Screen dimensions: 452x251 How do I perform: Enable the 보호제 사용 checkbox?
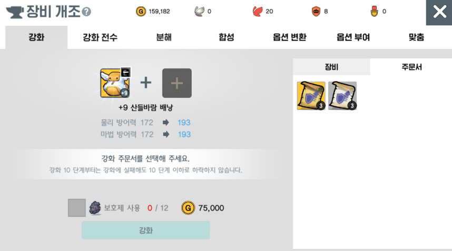77,207
